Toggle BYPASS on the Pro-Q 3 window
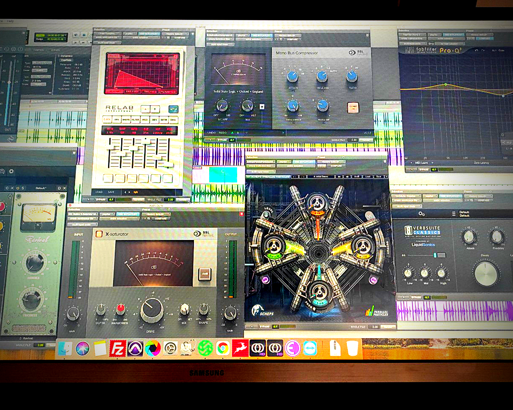The image size is (513, 410). (x=423, y=170)
